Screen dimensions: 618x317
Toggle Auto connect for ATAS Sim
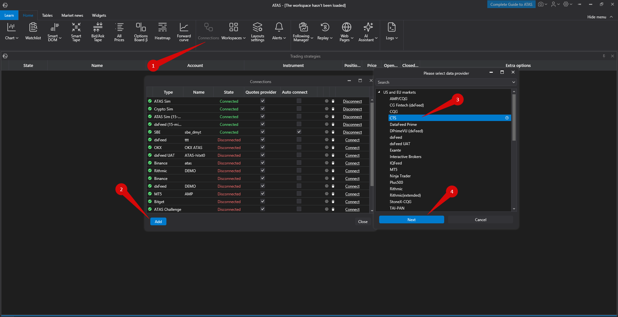point(299,101)
